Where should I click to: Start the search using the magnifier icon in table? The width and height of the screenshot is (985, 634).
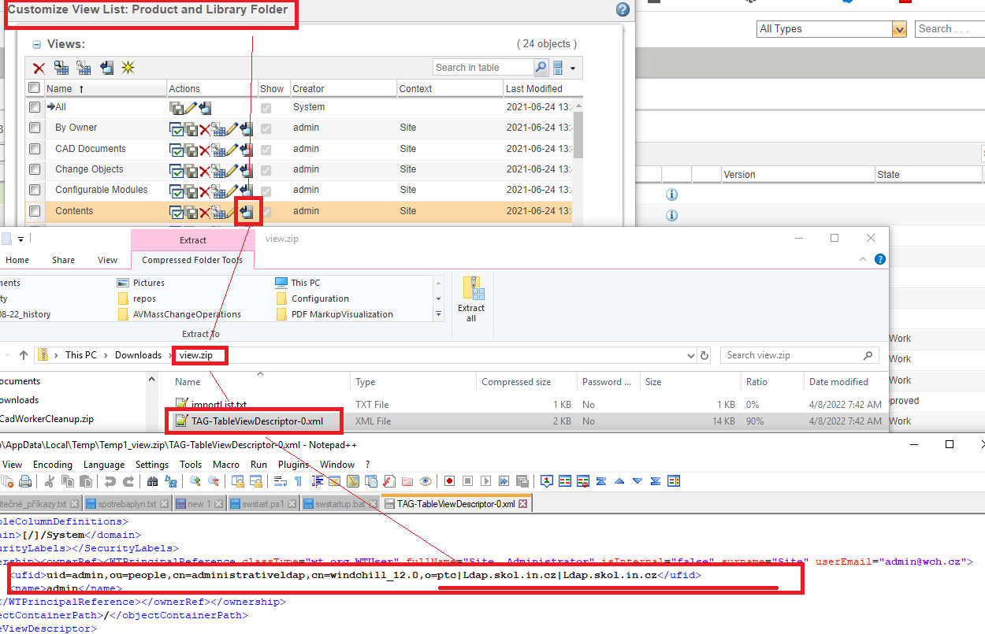pyautogui.click(x=542, y=67)
